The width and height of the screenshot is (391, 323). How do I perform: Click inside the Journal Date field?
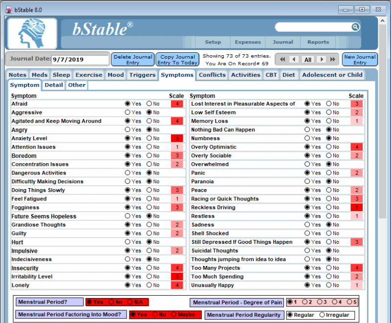point(78,59)
